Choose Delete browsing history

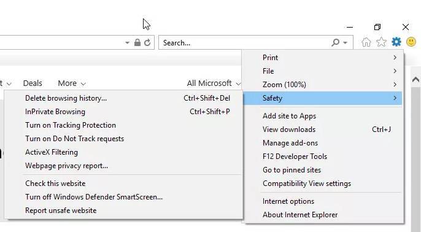pos(123,98)
